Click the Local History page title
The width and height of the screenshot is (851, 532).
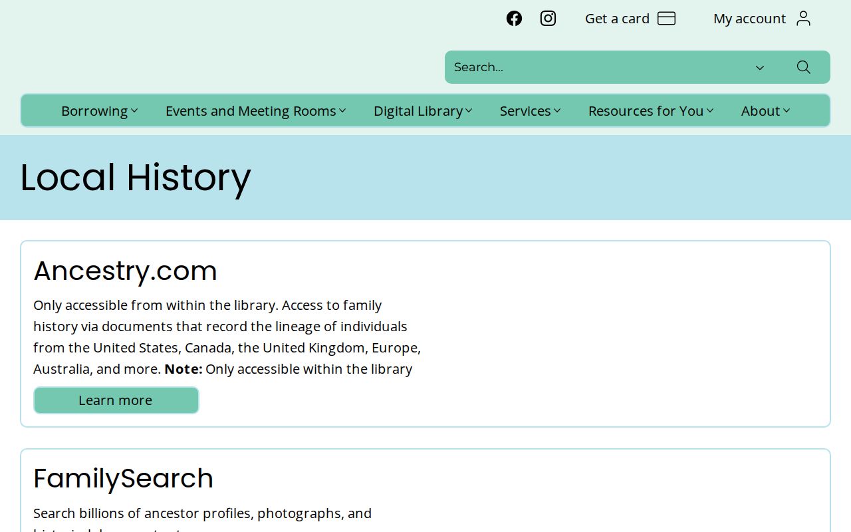[136, 178]
